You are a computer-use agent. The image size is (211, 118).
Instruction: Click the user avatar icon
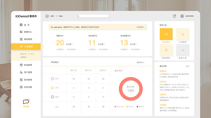(x=182, y=16)
